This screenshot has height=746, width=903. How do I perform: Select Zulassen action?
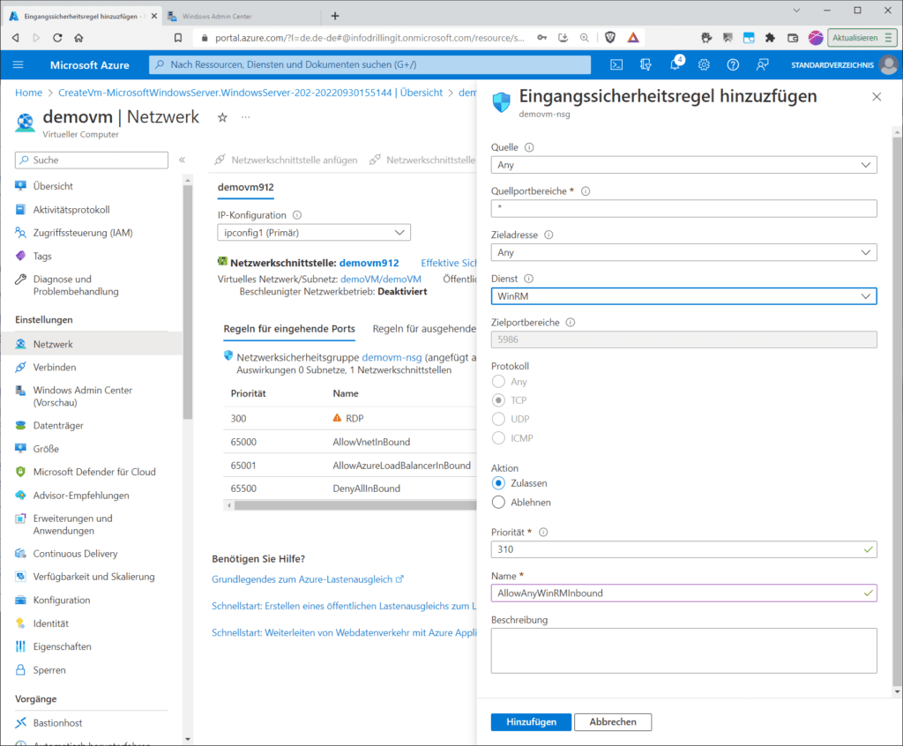tap(499, 482)
